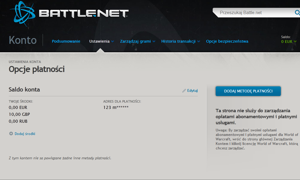This screenshot has width=300, height=180.
Task: Open the Zarządzaj grami menu label
Action: (135, 41)
